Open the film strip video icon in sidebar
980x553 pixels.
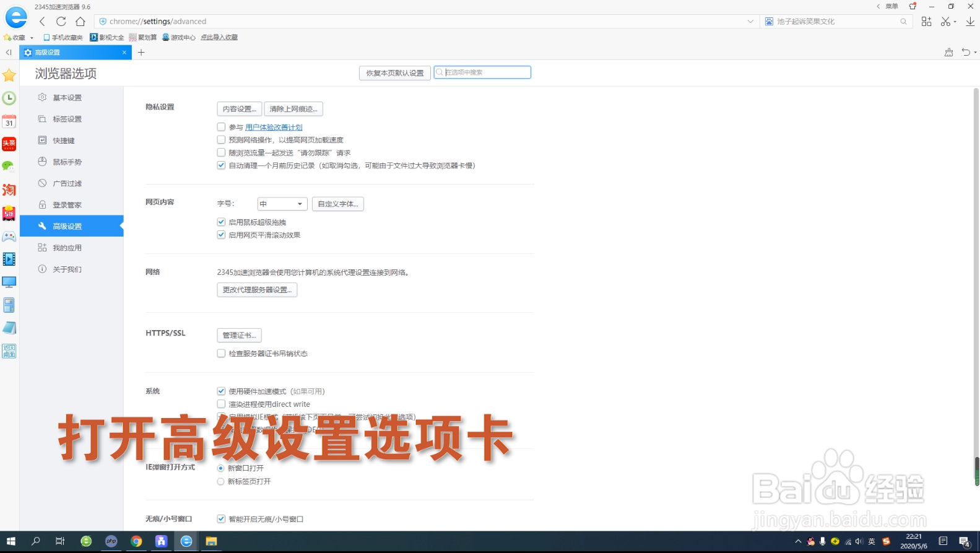9,259
